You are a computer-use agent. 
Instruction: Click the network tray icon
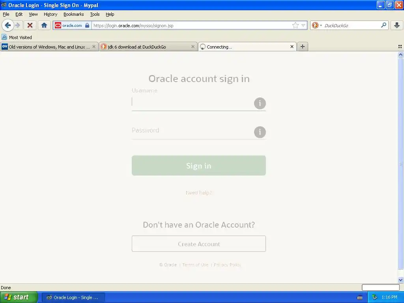pos(375,297)
